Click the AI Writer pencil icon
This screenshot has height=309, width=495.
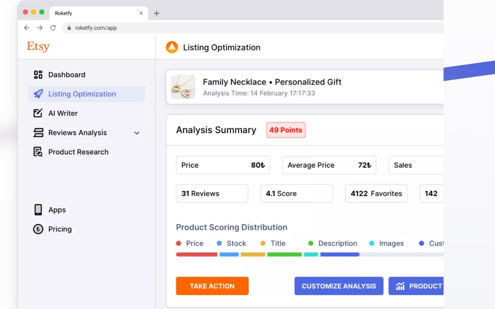click(x=38, y=113)
